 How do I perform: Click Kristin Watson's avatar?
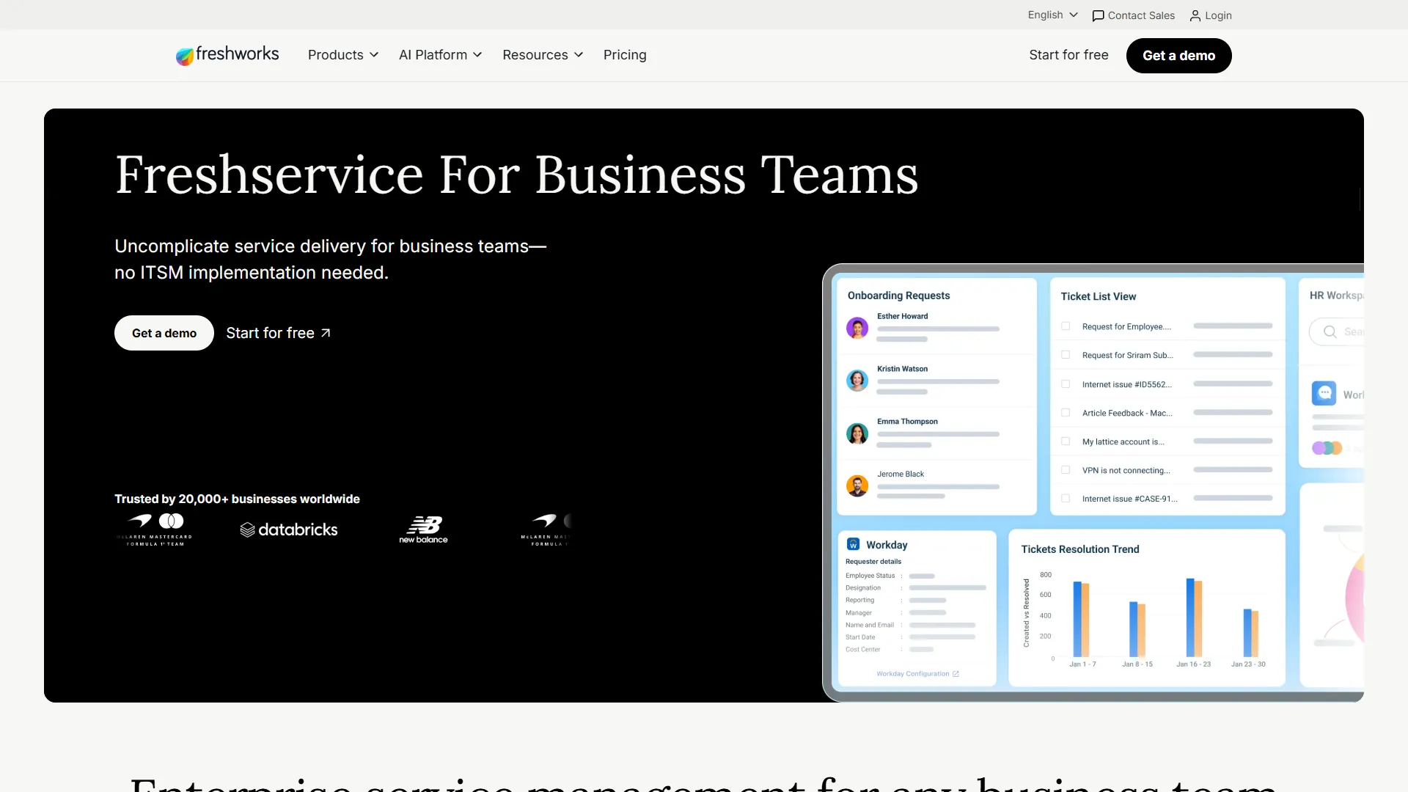[x=857, y=381]
